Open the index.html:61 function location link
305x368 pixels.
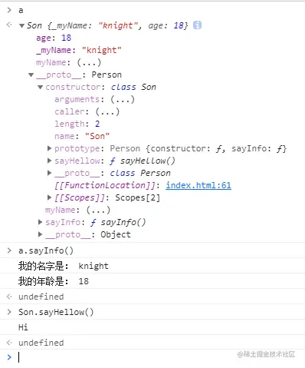[198, 185]
